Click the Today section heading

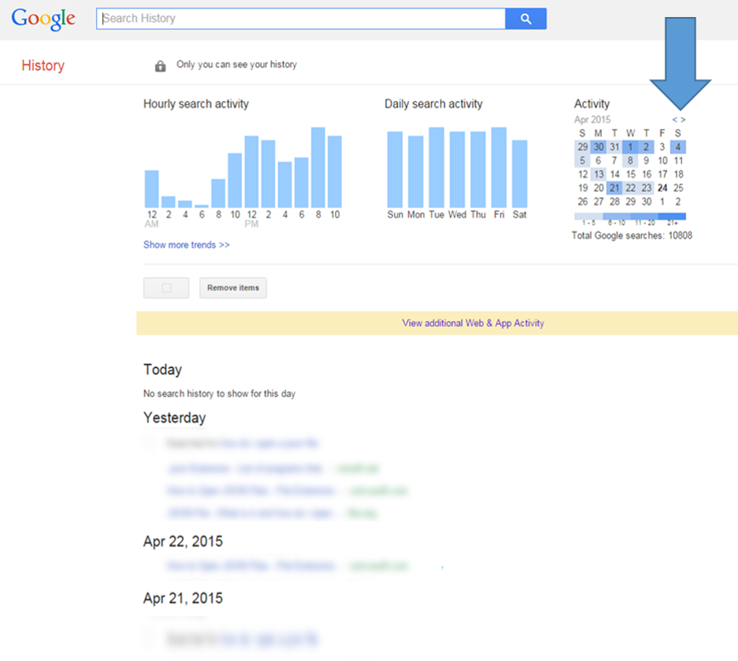(x=162, y=370)
